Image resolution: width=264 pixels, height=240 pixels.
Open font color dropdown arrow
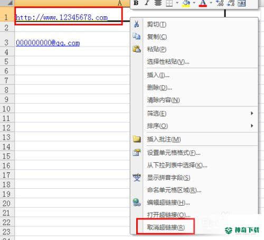click(211, 3)
